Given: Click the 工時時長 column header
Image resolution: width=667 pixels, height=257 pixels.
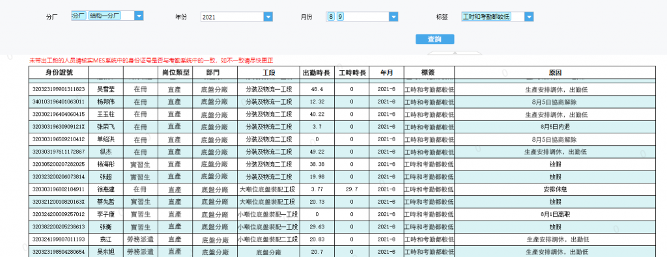Looking at the screenshot, I should point(352,72).
